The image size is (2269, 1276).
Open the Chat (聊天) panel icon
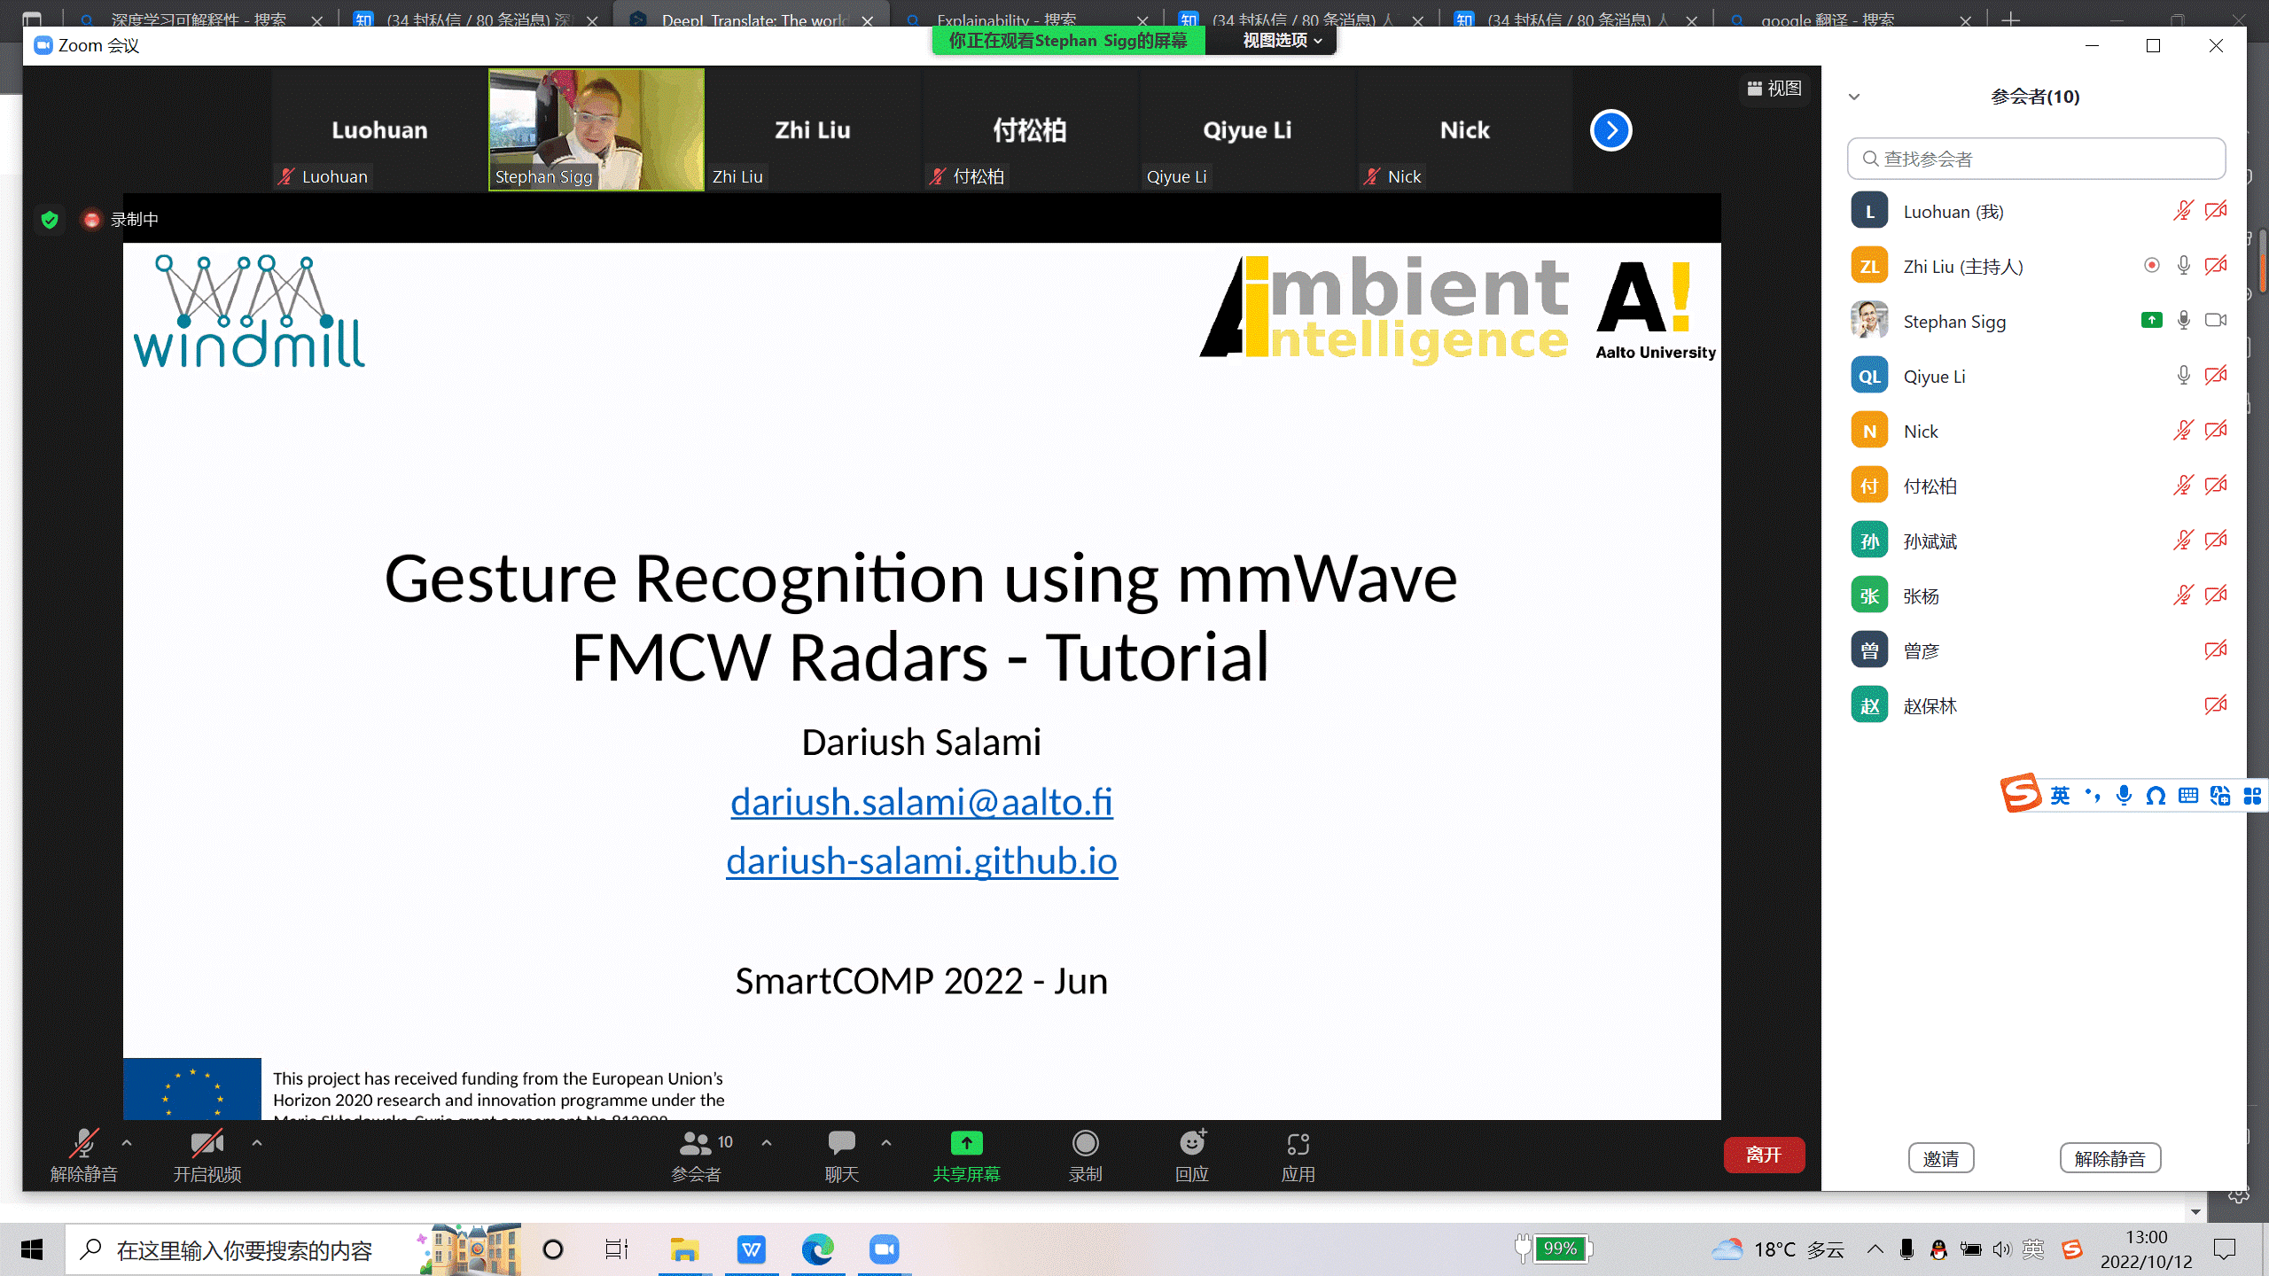point(841,1144)
